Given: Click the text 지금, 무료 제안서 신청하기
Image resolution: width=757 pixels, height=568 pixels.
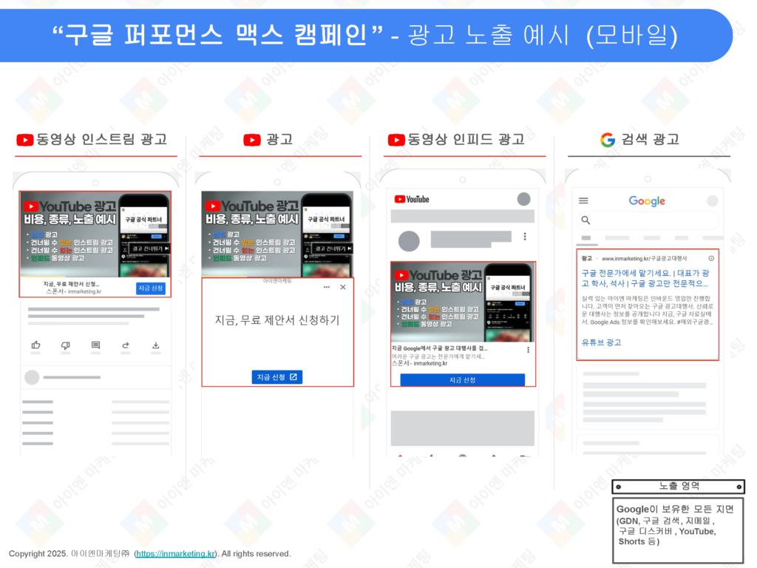Looking at the screenshot, I should (x=277, y=320).
